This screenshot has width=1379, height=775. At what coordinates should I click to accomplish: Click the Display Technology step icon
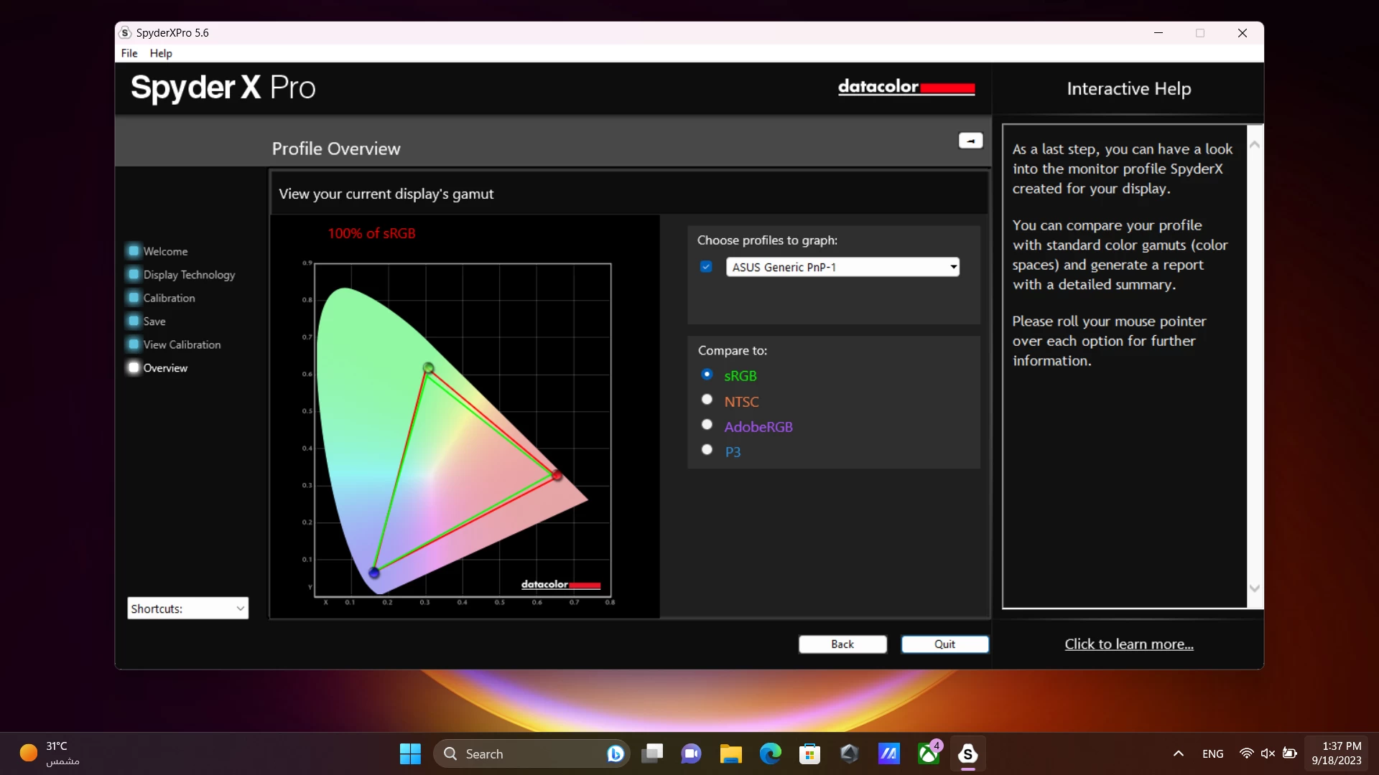click(x=134, y=274)
